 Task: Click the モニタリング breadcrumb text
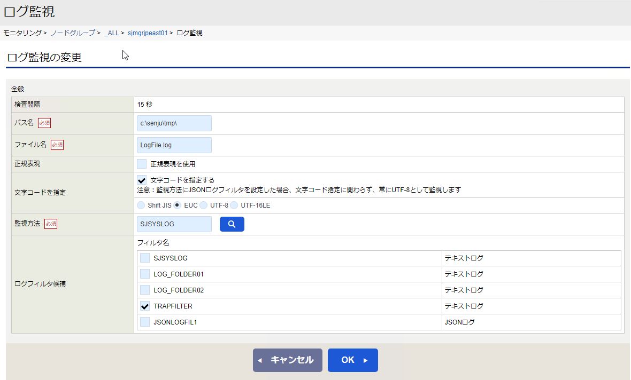22,33
